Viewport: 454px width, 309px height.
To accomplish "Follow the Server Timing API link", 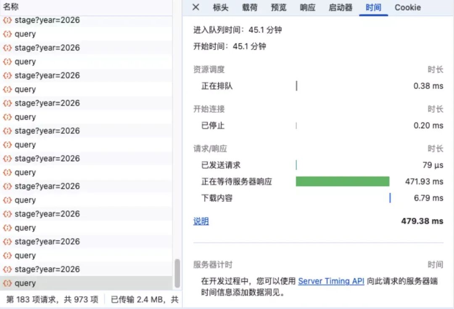I will tap(331, 281).
